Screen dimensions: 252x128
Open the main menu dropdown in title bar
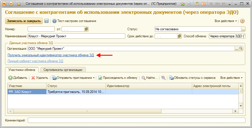(x=11, y=4)
